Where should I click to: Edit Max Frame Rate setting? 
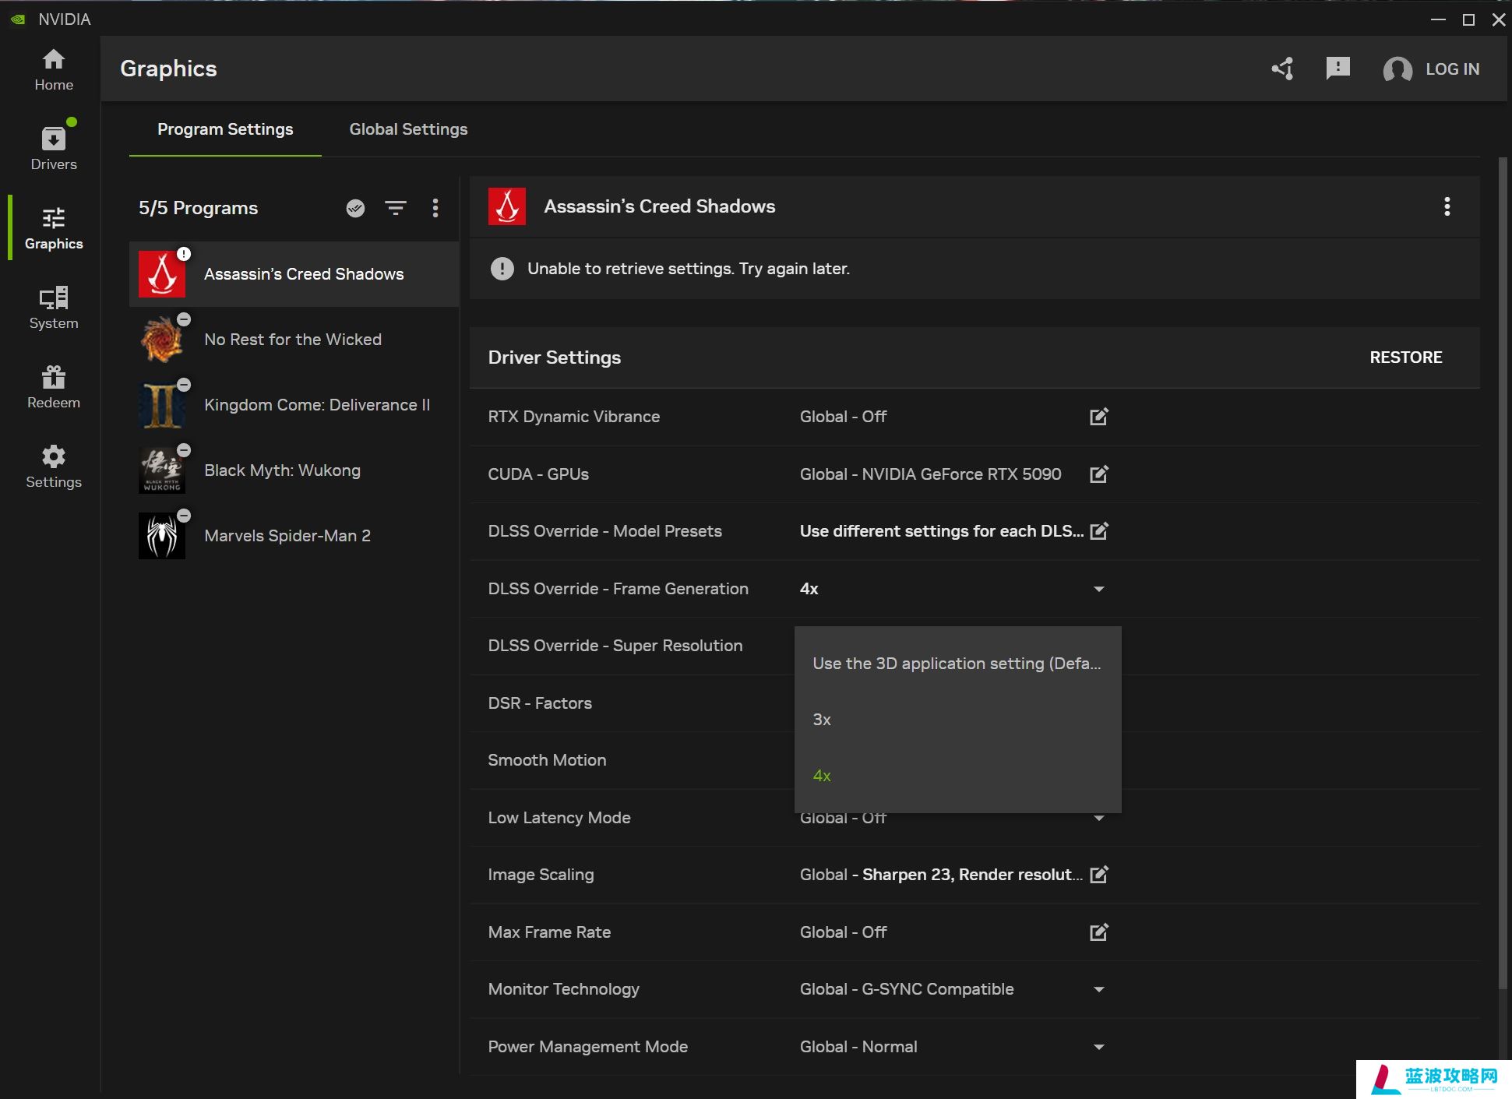(x=1098, y=932)
